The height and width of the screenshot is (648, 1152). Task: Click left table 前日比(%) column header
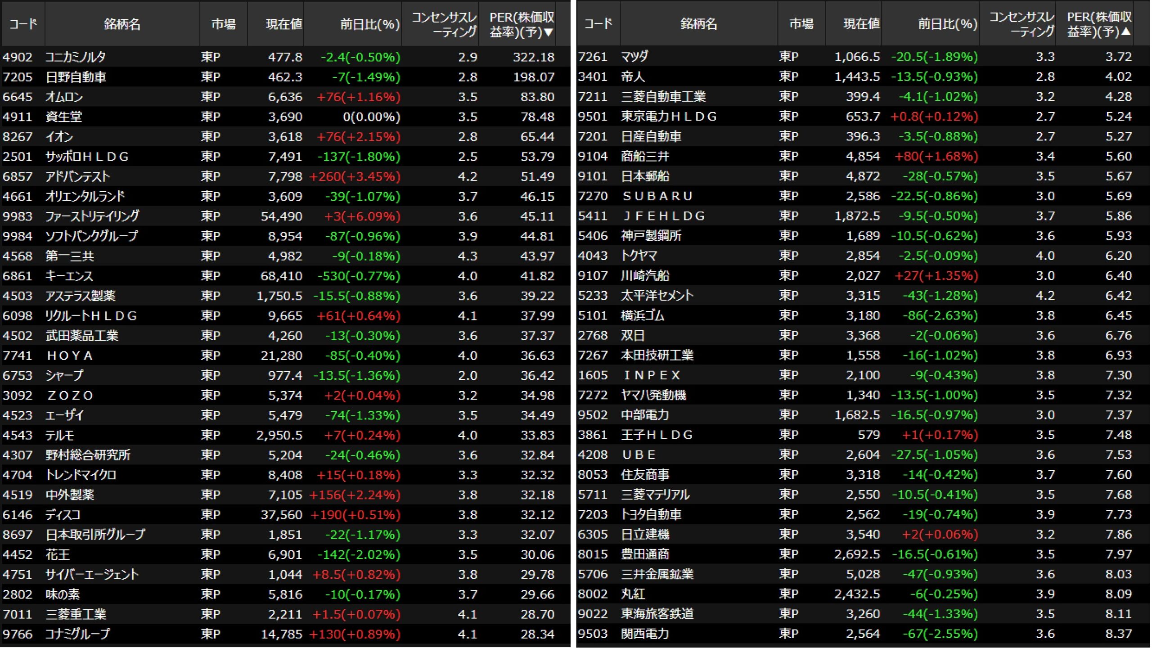[369, 24]
